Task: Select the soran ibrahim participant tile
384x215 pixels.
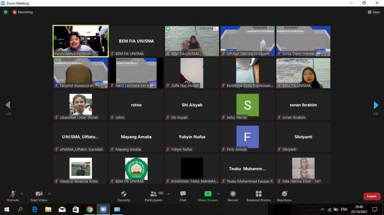Action: pyautogui.click(x=303, y=105)
